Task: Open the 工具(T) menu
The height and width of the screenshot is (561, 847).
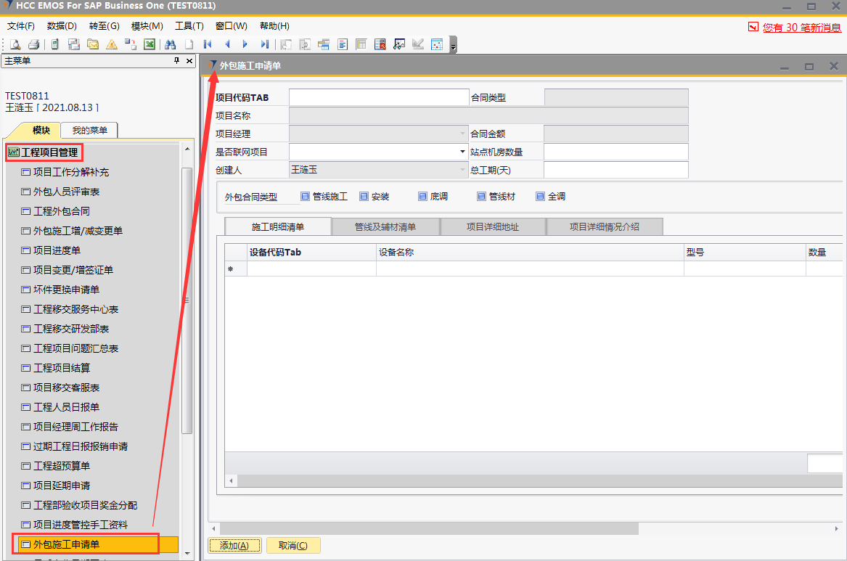Action: coord(189,26)
